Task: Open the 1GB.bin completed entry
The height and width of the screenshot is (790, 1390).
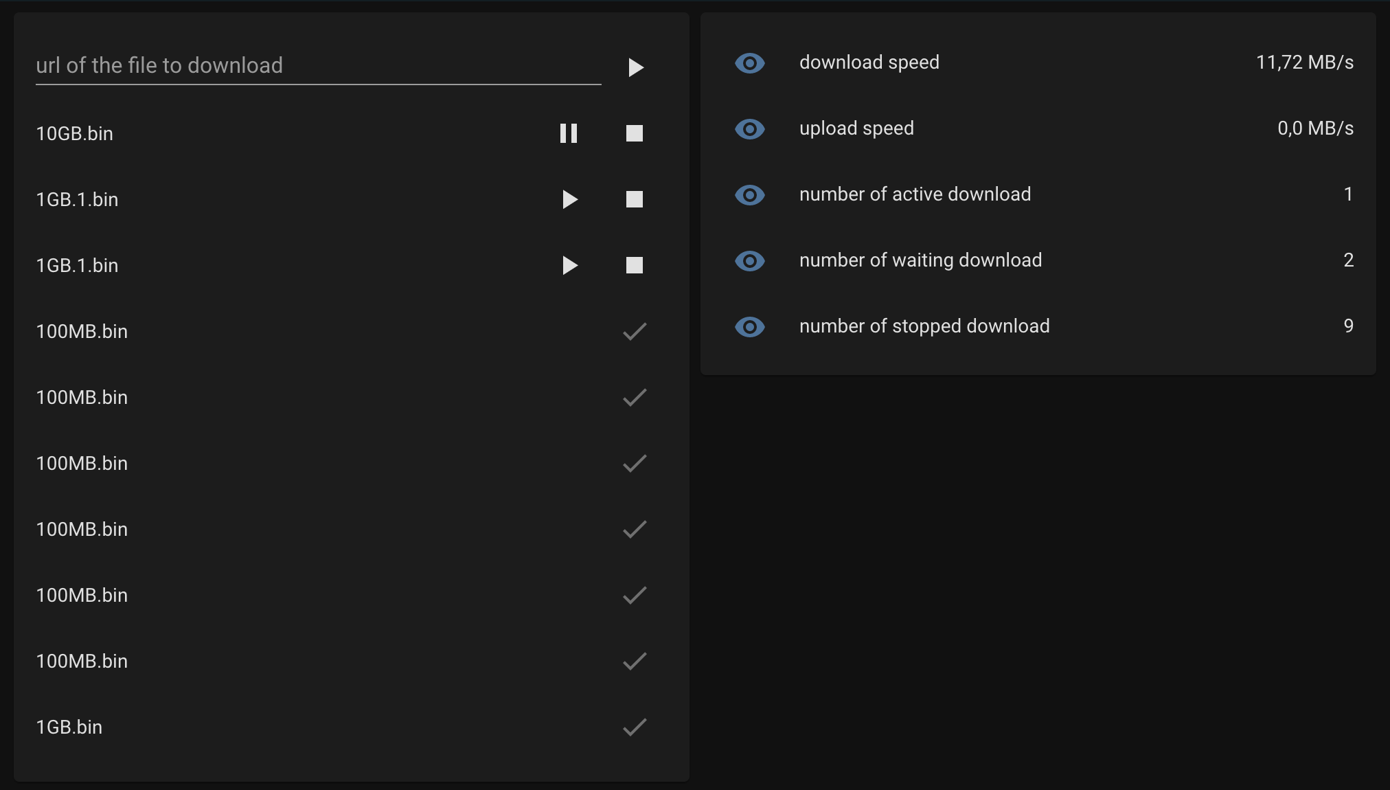Action: coord(69,727)
